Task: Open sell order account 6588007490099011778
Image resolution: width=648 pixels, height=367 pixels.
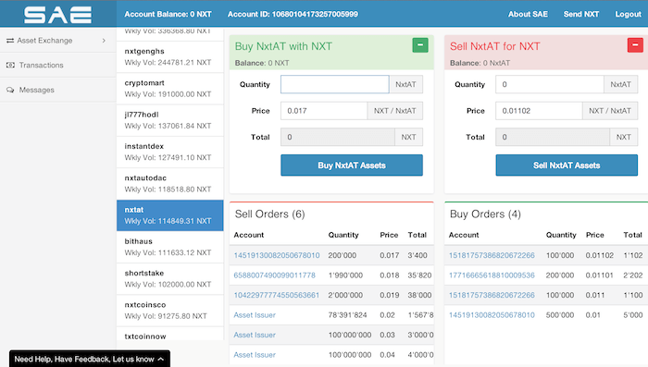Action: click(x=274, y=275)
